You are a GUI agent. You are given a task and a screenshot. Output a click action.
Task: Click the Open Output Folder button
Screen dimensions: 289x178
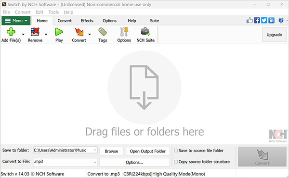tap(148, 151)
